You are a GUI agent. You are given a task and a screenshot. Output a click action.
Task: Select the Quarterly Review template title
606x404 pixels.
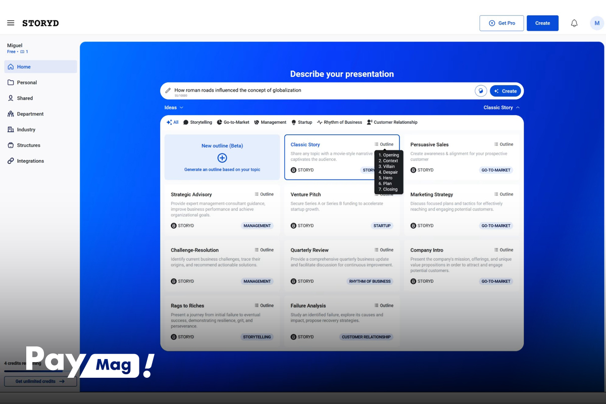[x=310, y=250]
